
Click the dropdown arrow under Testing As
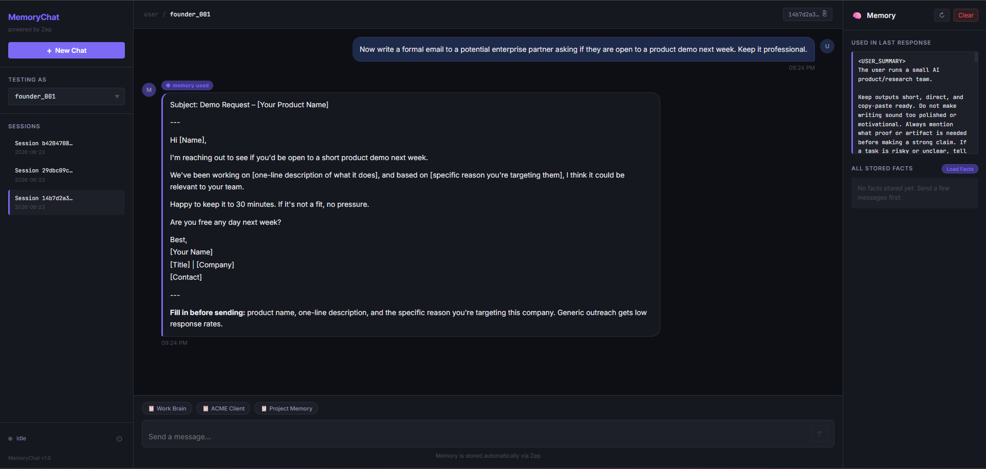tap(117, 96)
